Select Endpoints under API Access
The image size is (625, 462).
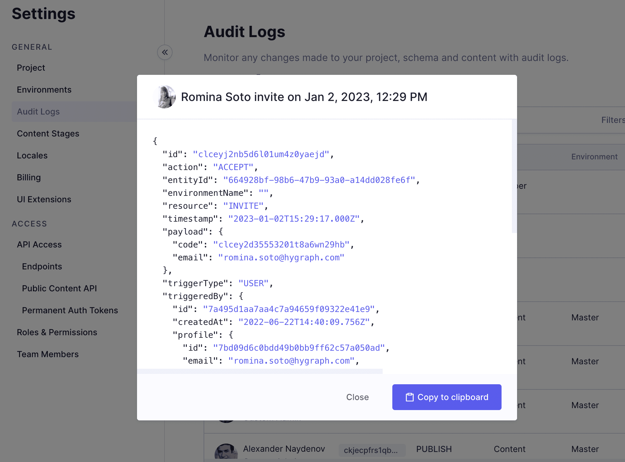point(42,266)
